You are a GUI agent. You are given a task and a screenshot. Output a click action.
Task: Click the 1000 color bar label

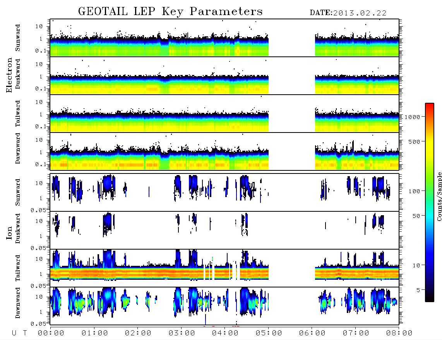click(x=412, y=117)
